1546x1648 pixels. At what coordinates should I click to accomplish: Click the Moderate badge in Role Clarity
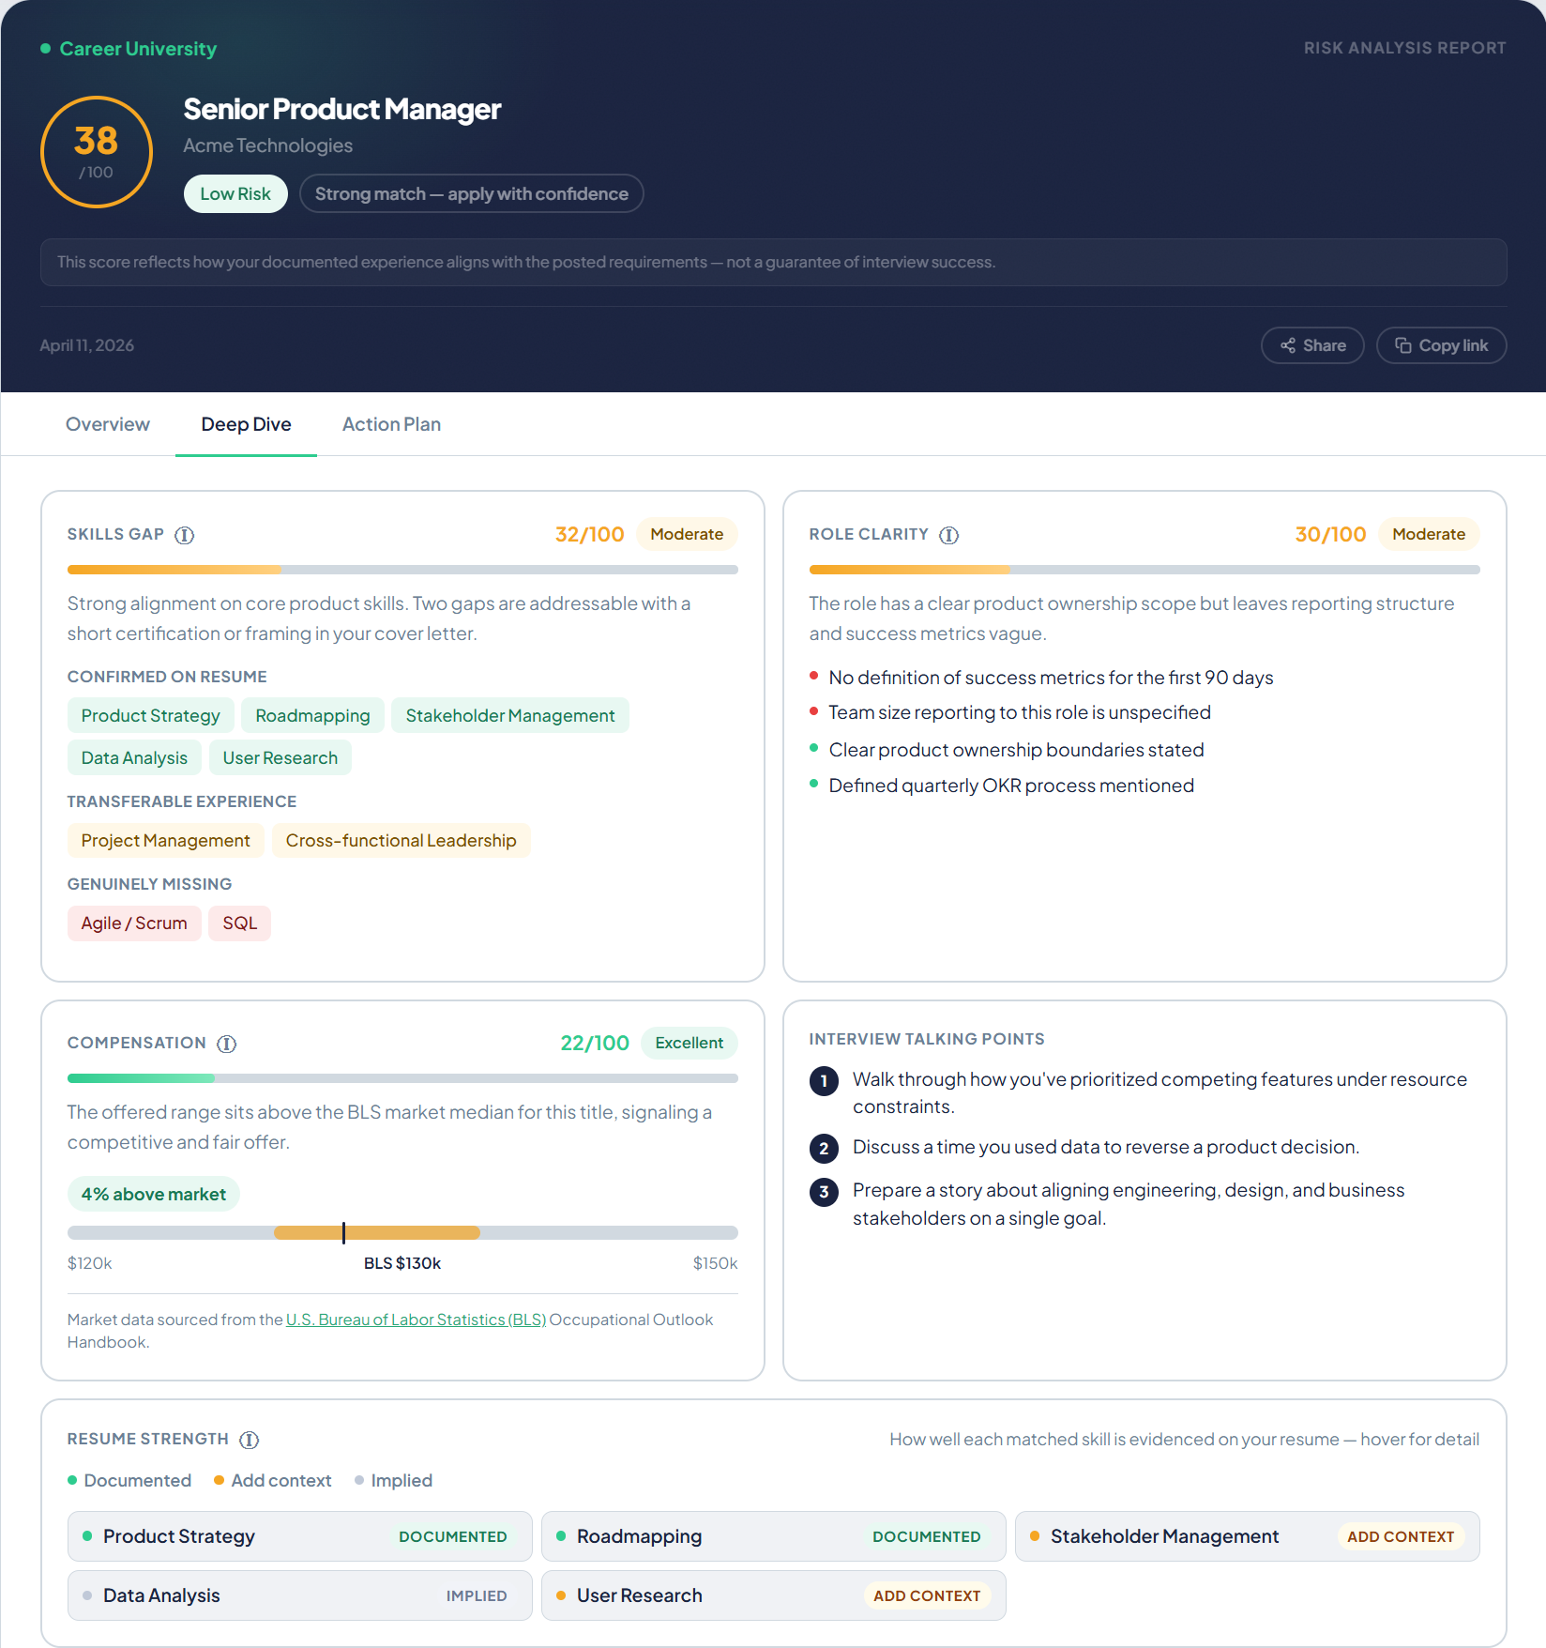[1429, 534]
